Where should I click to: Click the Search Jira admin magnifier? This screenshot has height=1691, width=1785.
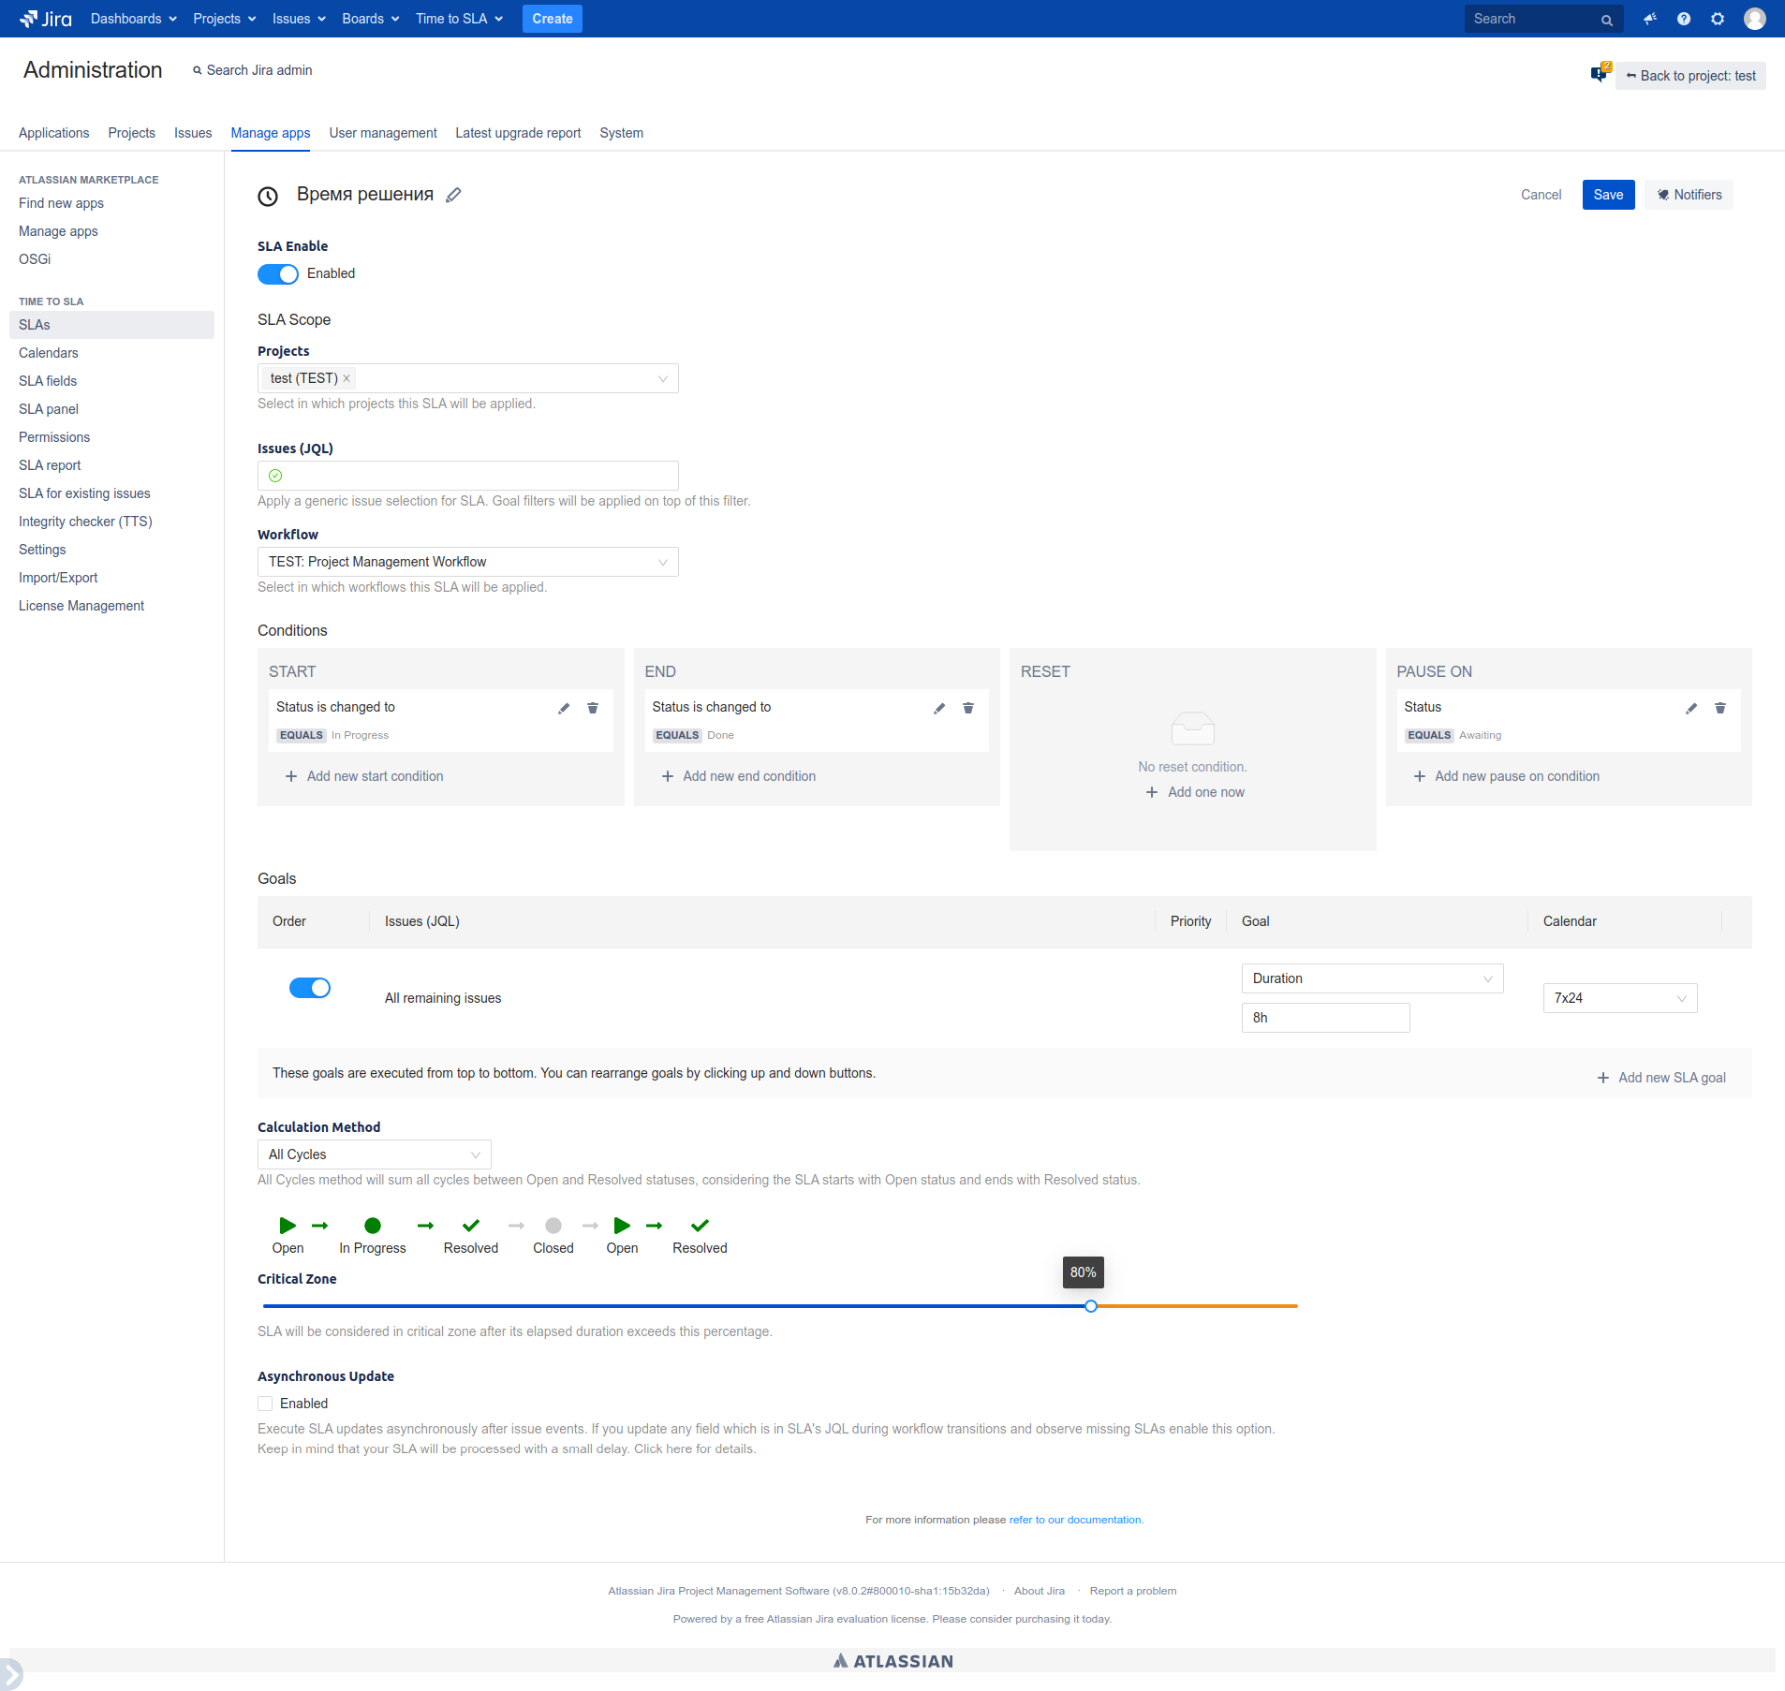click(198, 70)
